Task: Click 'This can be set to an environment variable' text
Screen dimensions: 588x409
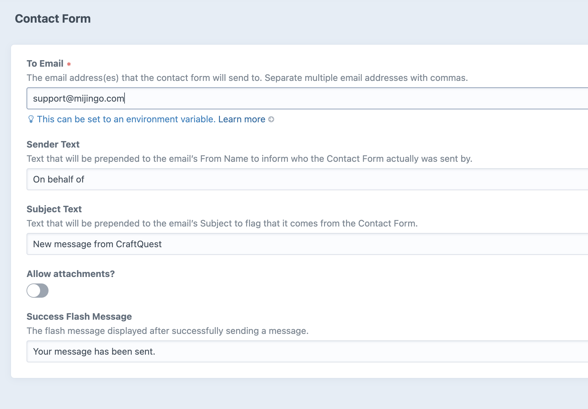Action: (x=126, y=119)
